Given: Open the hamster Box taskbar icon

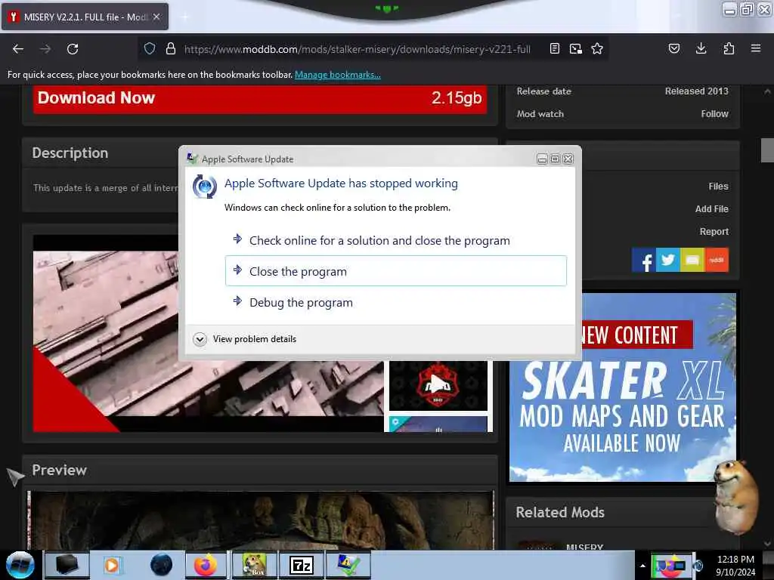Looking at the screenshot, I should tap(254, 565).
